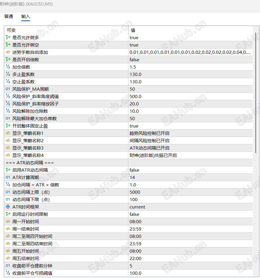Toggle the true value of 是否允许做空
This screenshot has width=260, height=278.
[134, 45]
